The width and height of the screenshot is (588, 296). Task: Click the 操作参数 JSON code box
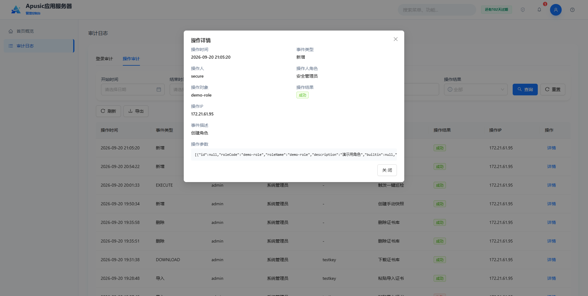[x=294, y=155]
